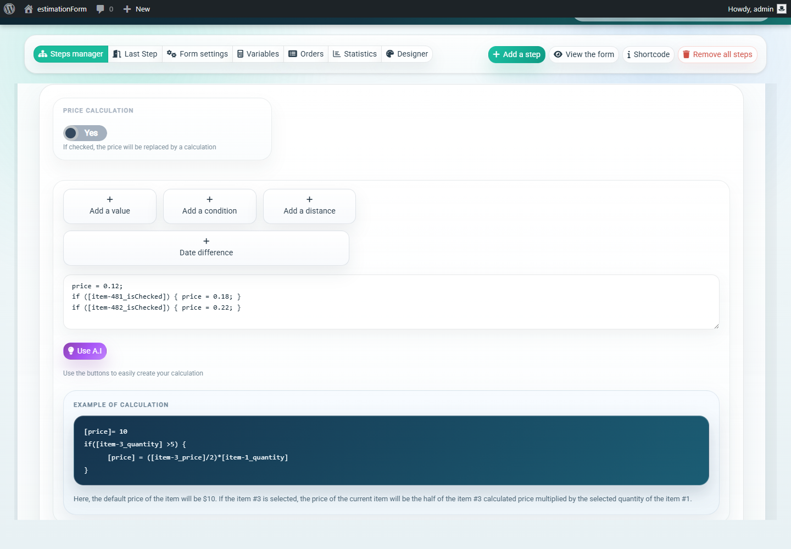
Task: Click 'Use the buttons to easily create' hint
Action: 133,373
